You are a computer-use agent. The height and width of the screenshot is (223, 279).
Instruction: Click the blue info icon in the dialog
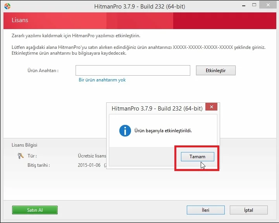(x=125, y=131)
